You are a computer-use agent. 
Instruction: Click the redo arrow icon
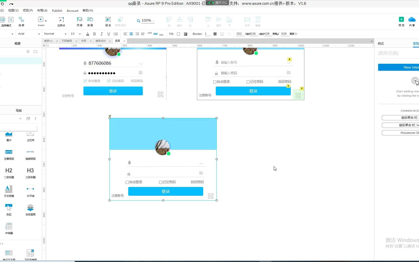(x=11, y=4)
